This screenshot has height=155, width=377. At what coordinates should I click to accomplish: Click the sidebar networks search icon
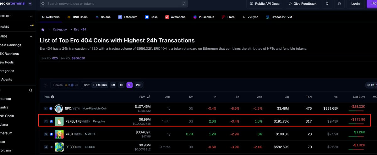(30, 90)
